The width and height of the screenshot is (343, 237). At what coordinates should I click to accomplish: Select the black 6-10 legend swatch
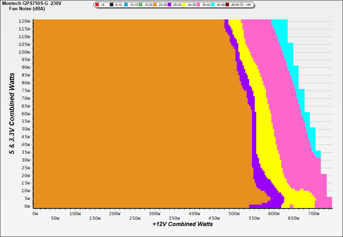(x=112, y=5)
